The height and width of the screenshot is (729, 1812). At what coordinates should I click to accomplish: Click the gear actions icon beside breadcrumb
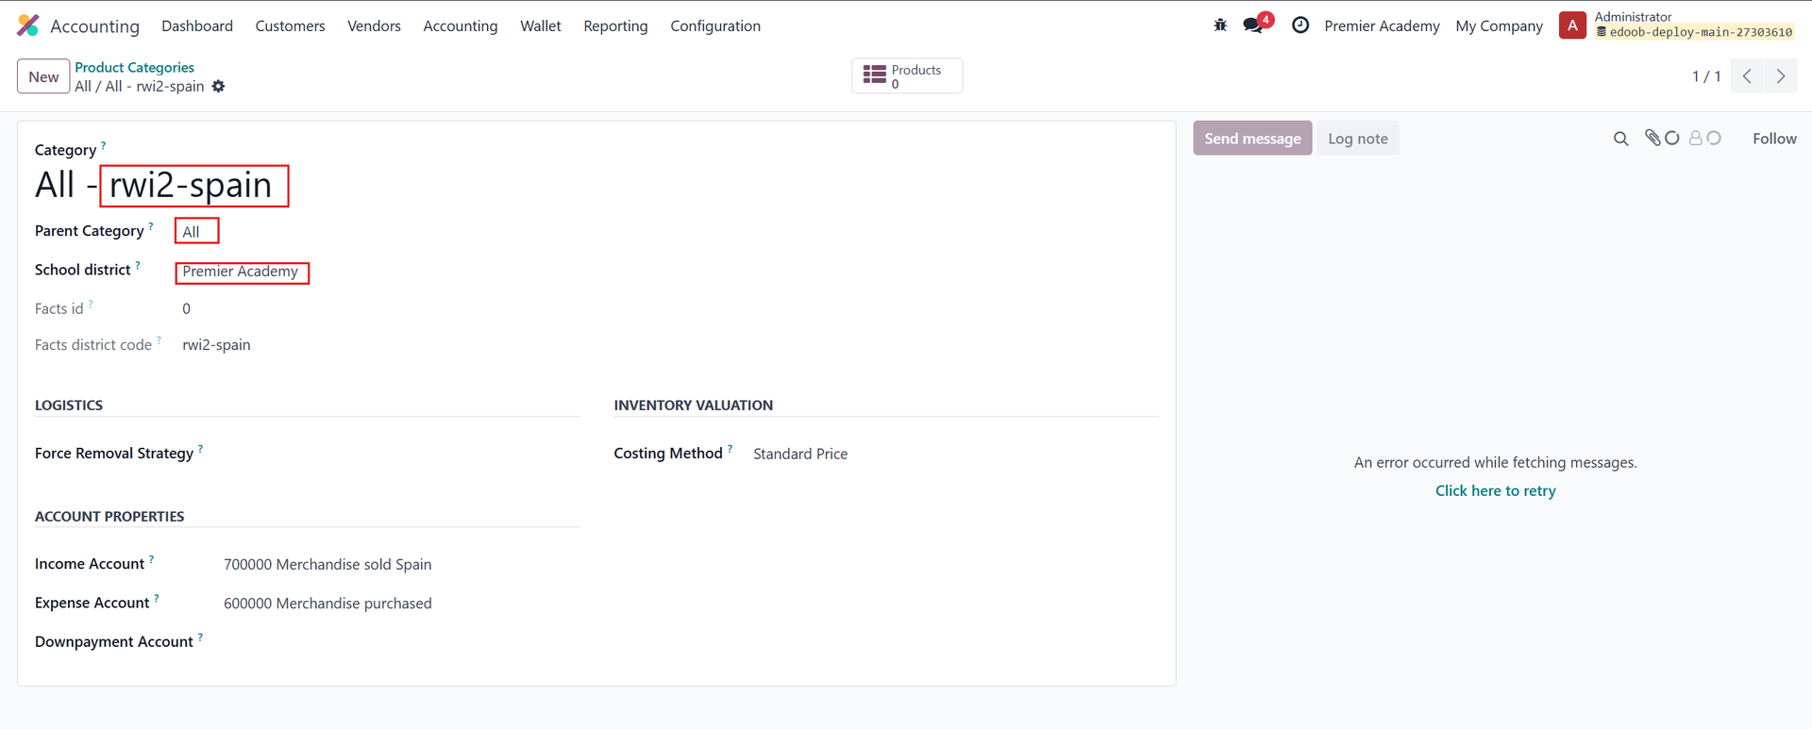(x=219, y=87)
